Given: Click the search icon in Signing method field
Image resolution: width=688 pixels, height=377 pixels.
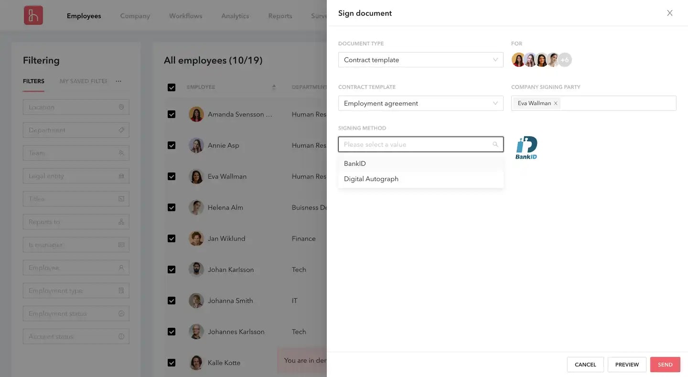Looking at the screenshot, I should (495, 144).
